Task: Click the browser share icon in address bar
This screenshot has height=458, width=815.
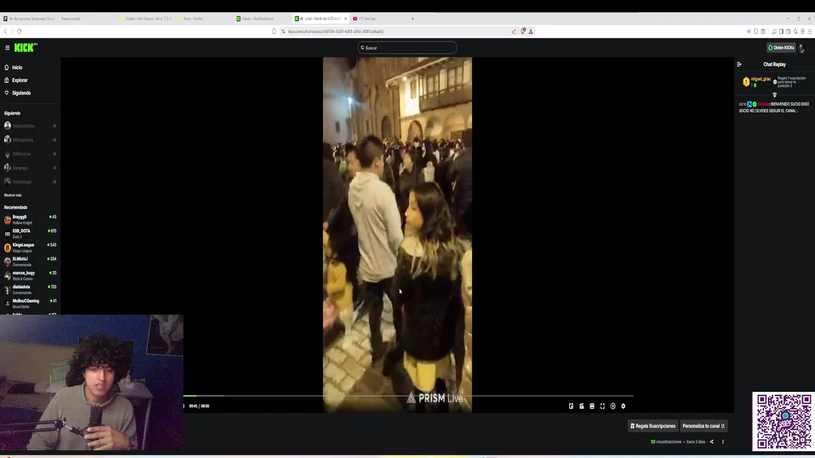Action: (x=514, y=31)
